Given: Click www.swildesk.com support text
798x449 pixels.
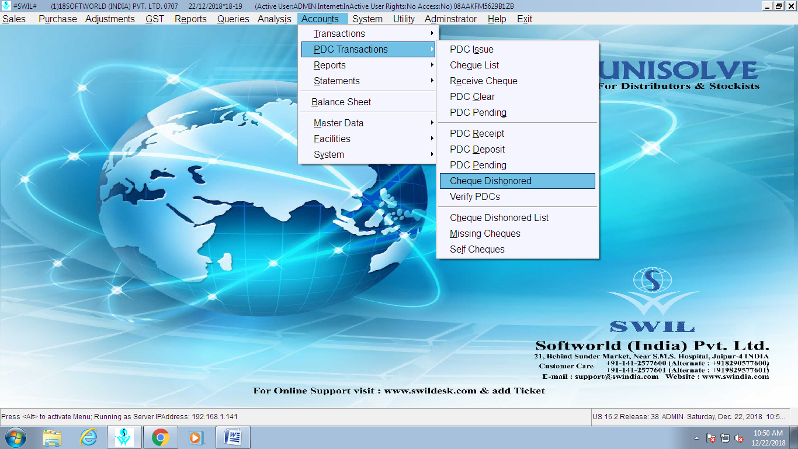Looking at the screenshot, I should pyautogui.click(x=430, y=391).
